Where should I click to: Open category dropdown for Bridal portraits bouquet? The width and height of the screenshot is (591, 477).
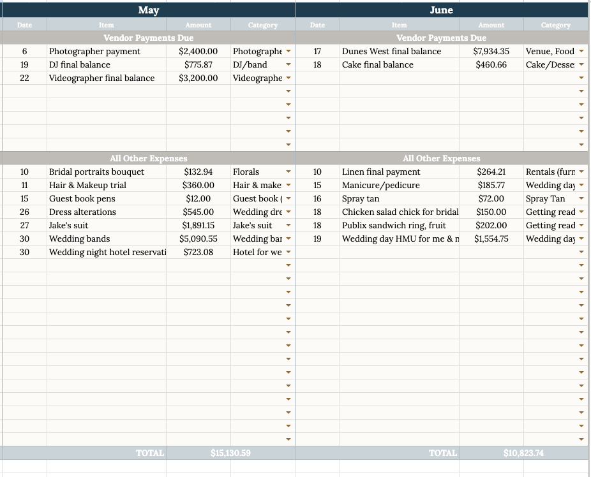coord(288,172)
